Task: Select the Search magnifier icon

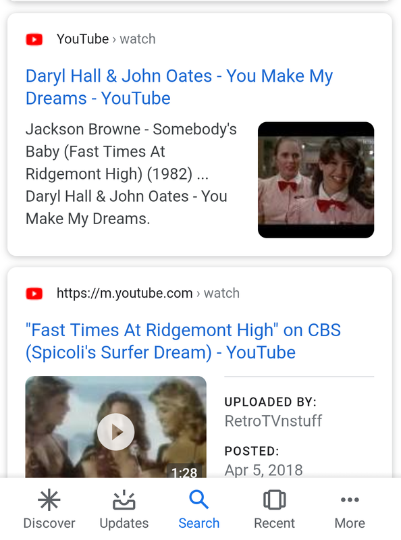Action: [198, 500]
